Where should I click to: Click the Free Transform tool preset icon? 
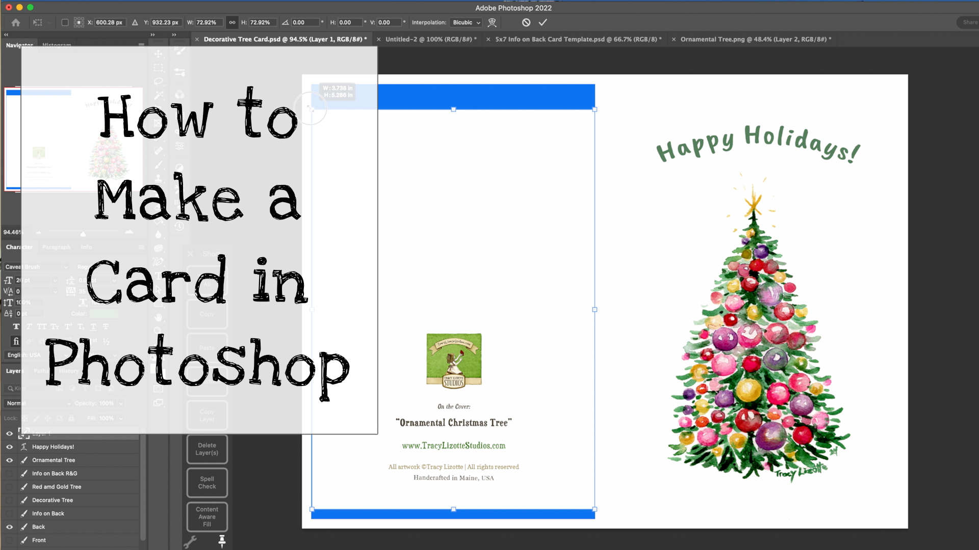(38, 22)
